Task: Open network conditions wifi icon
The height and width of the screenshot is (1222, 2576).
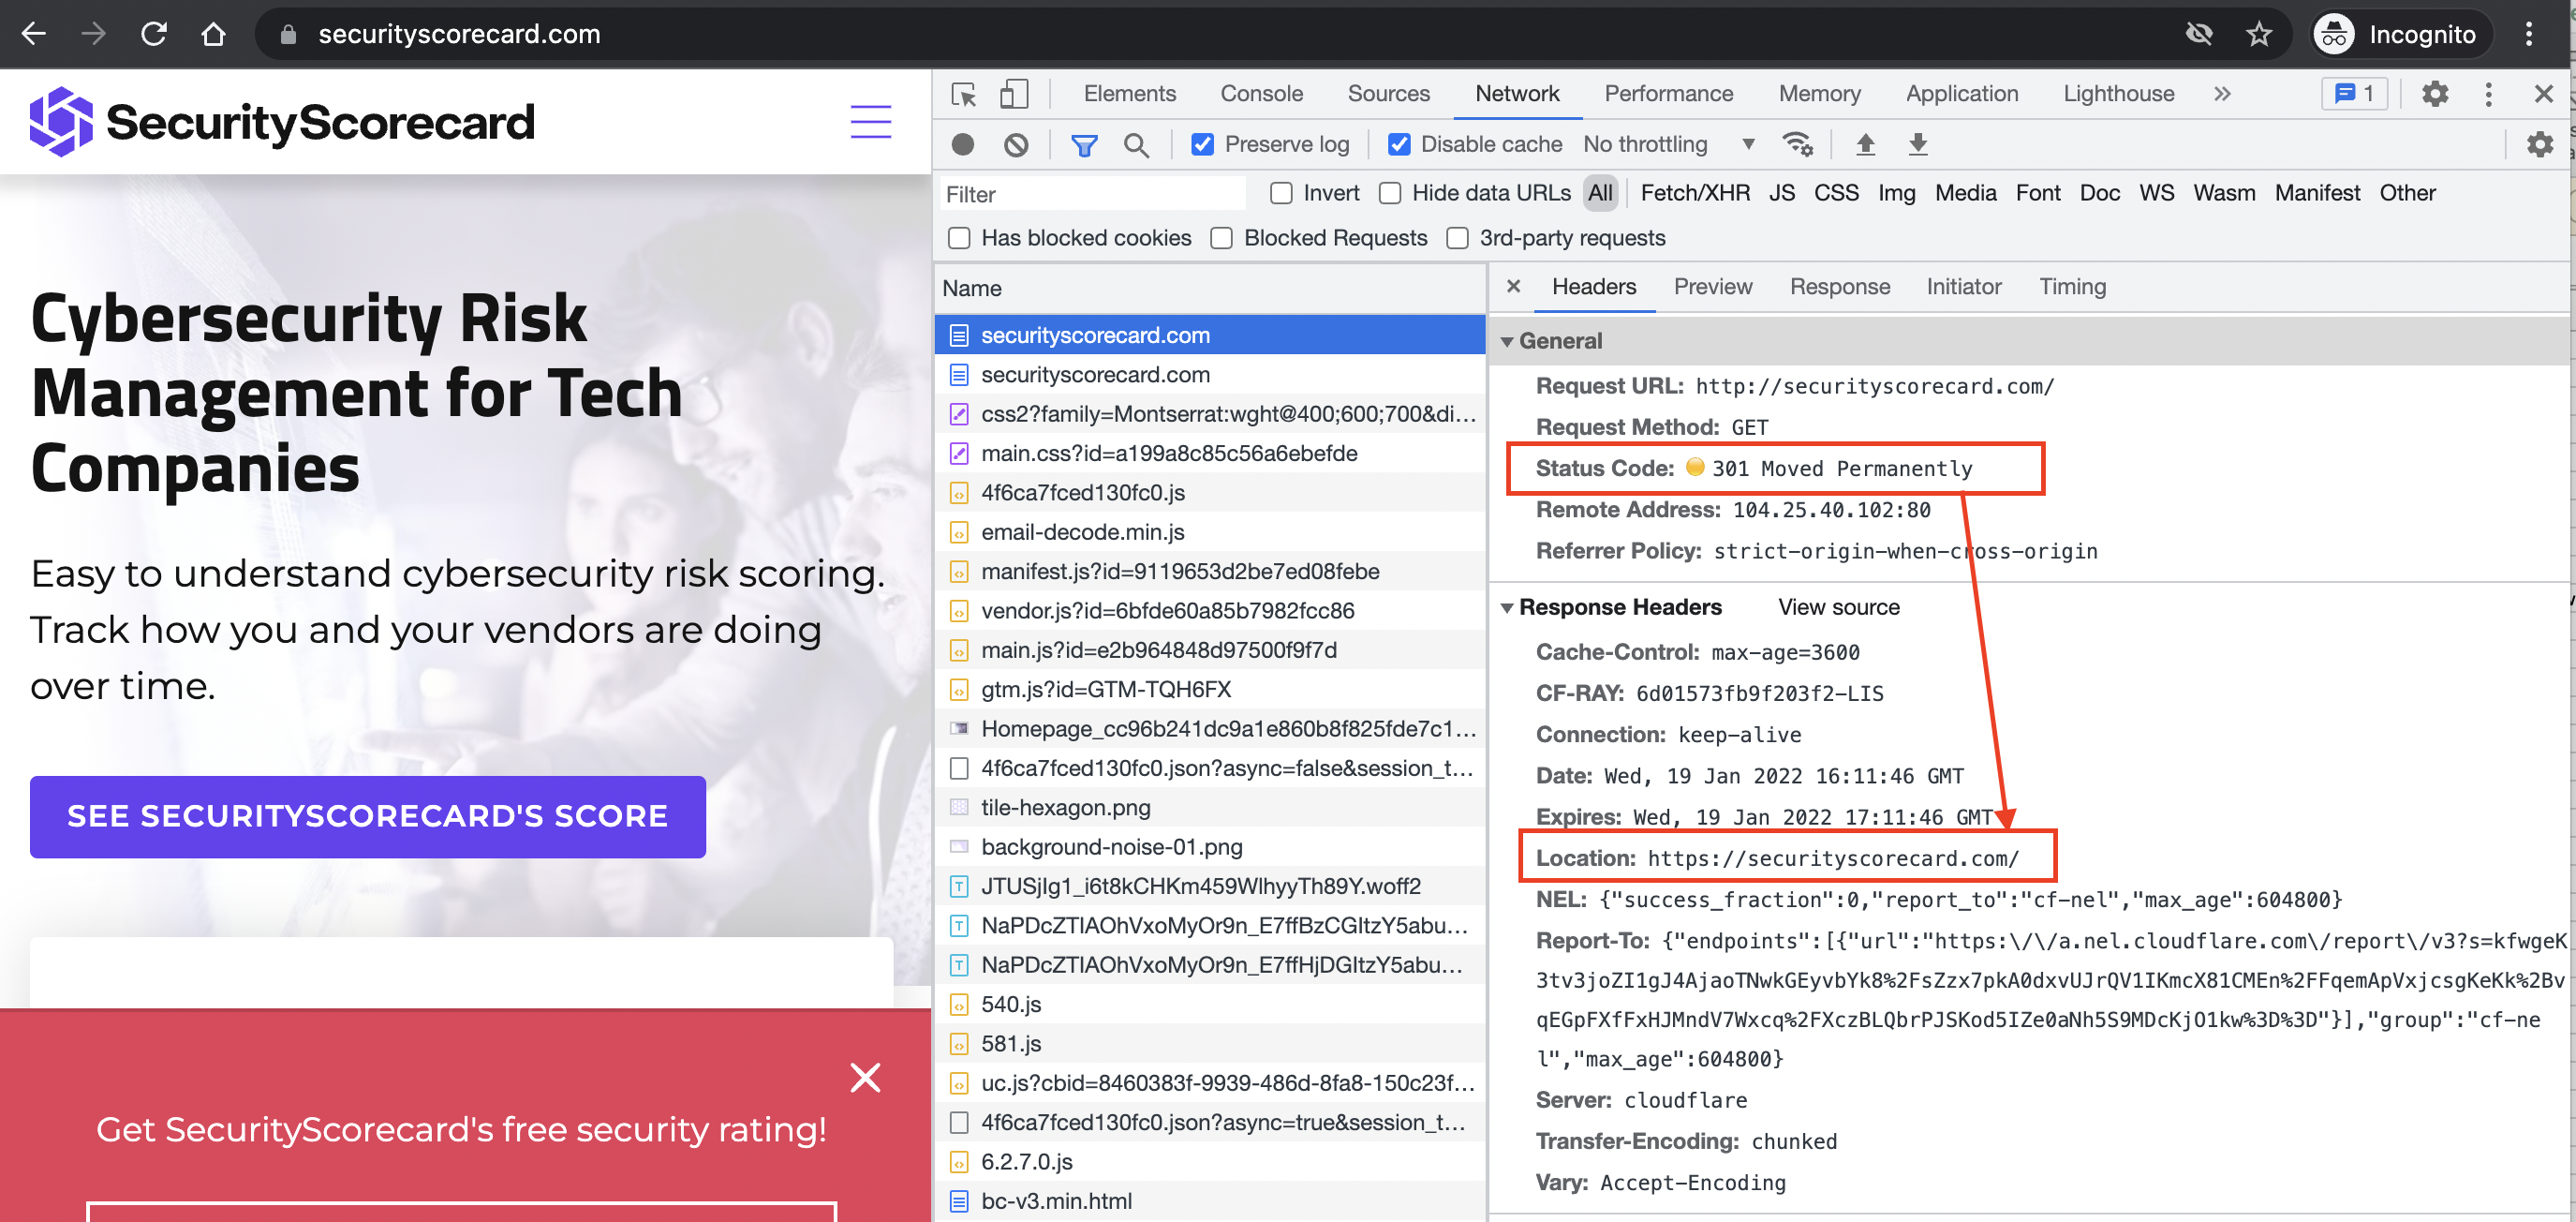Action: 1797,144
